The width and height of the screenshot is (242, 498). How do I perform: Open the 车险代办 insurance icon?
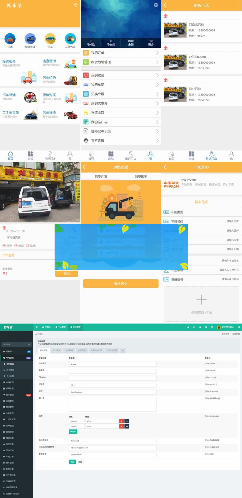pyautogui.click(x=70, y=39)
